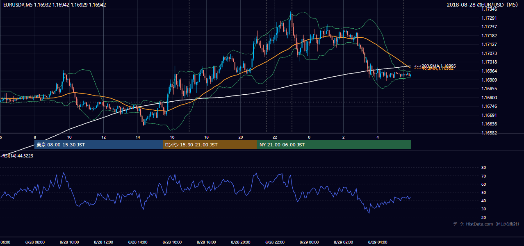Click RSI axis level 50

483,192
